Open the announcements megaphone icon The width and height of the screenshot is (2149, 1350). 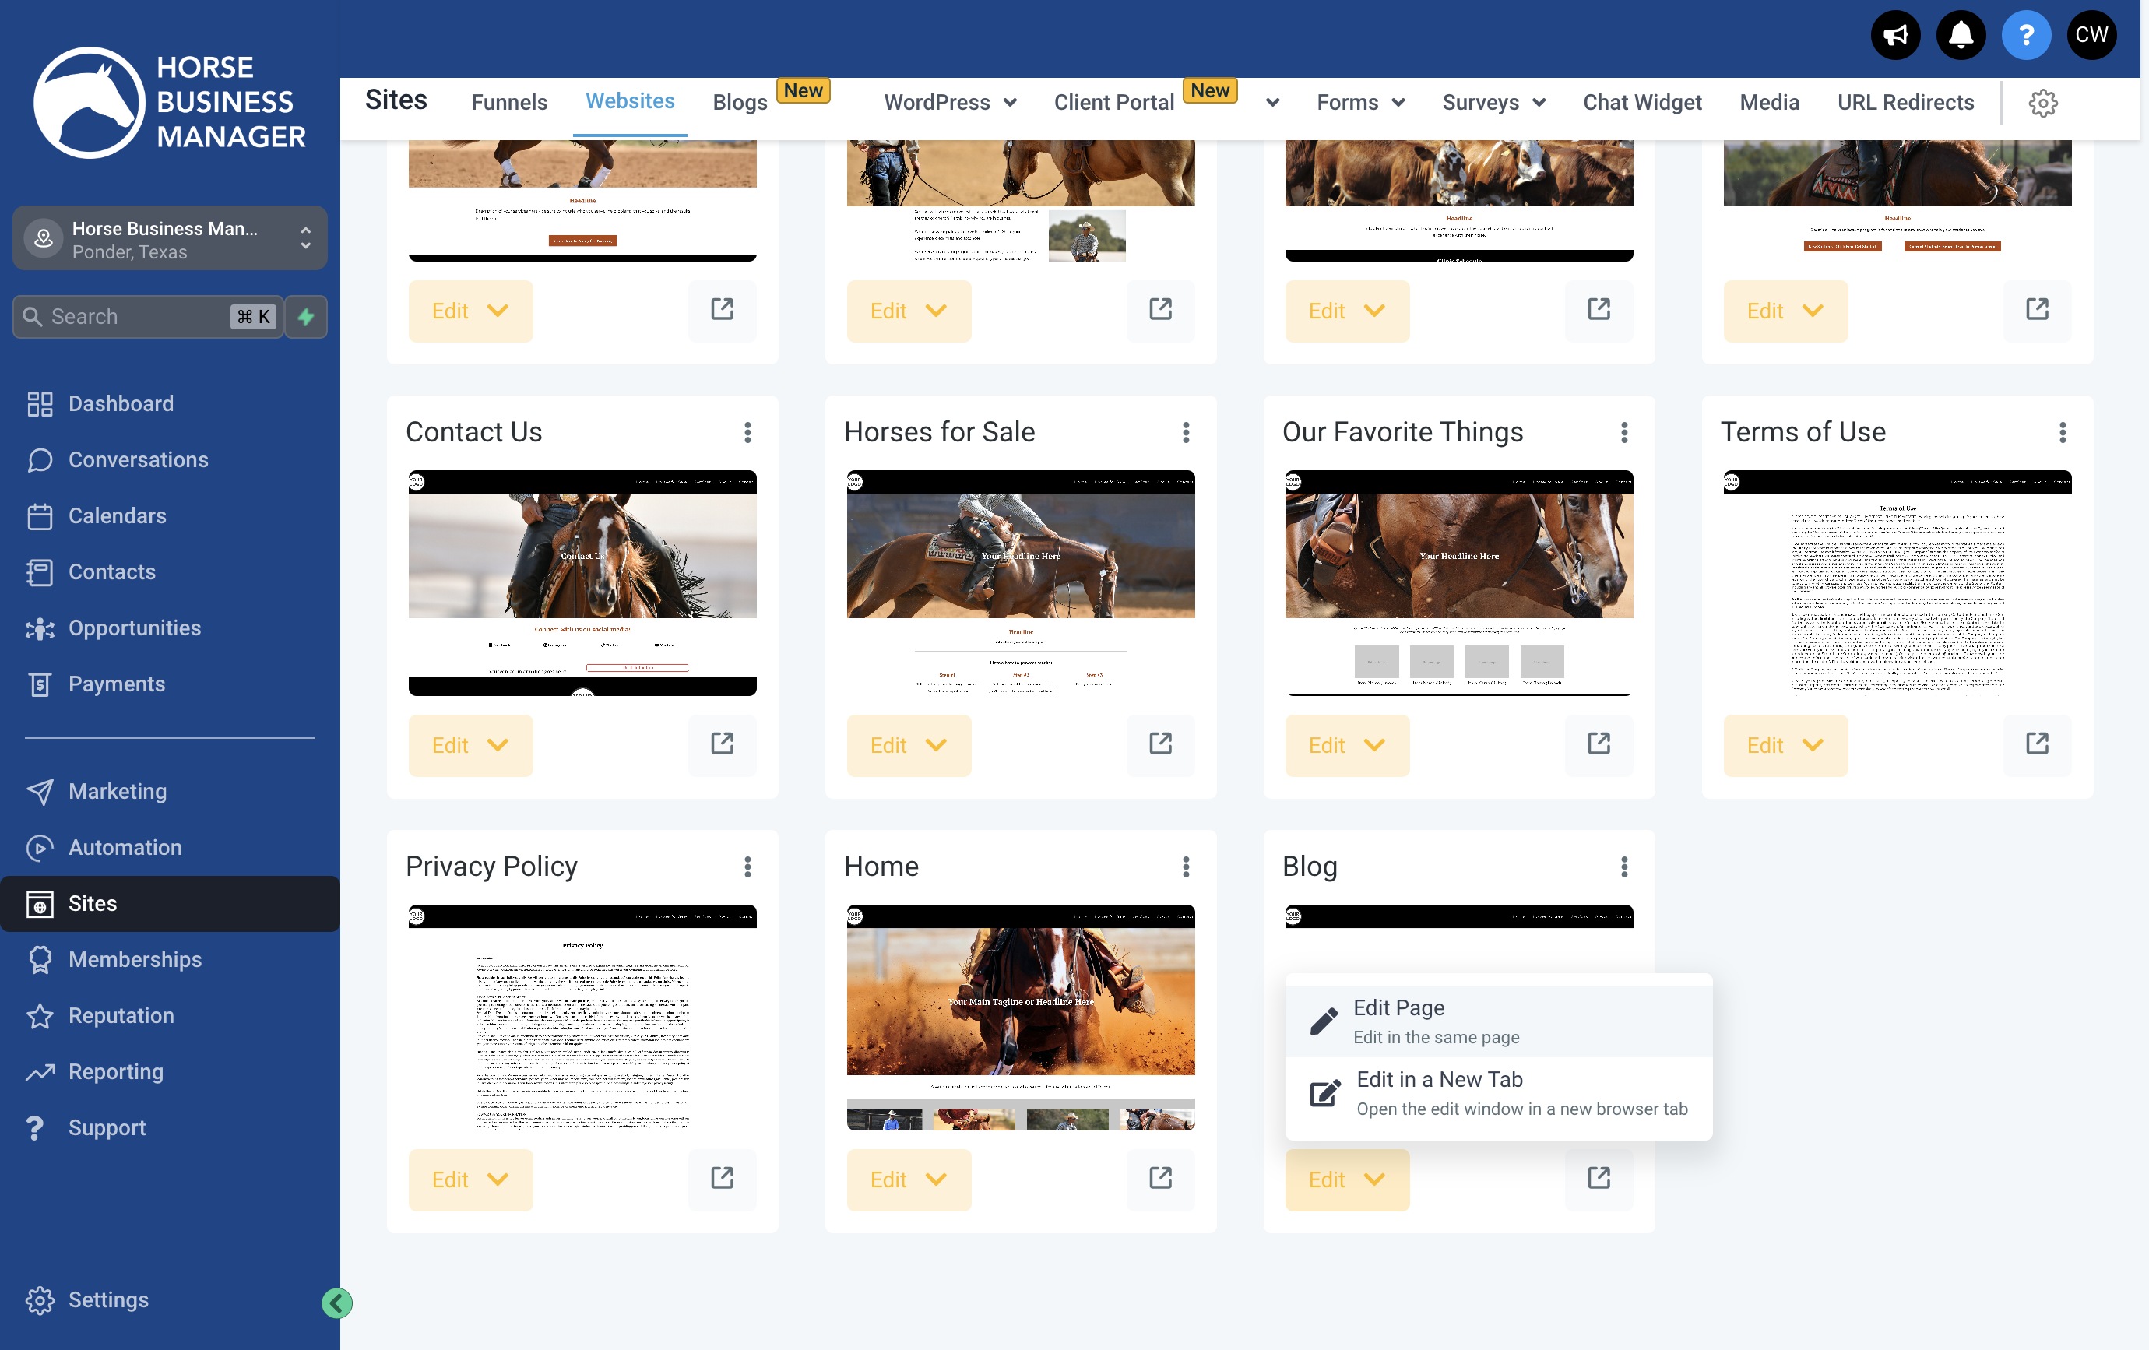(1894, 35)
